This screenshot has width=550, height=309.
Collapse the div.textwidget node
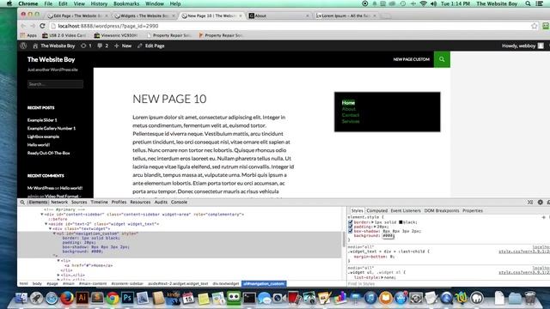coord(50,228)
